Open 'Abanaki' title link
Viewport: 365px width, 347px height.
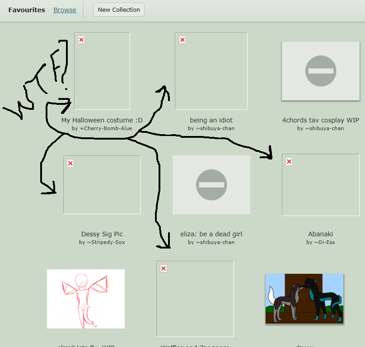pos(321,234)
